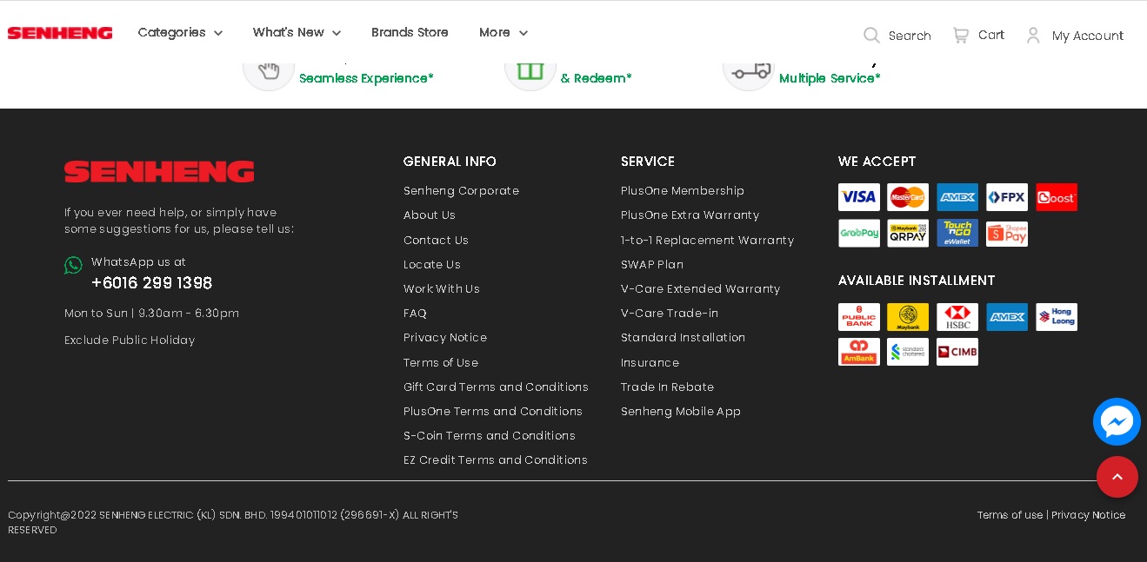Viewport: 1147px width, 562px height.
Task: Click the shopping cart icon
Action: tap(960, 35)
